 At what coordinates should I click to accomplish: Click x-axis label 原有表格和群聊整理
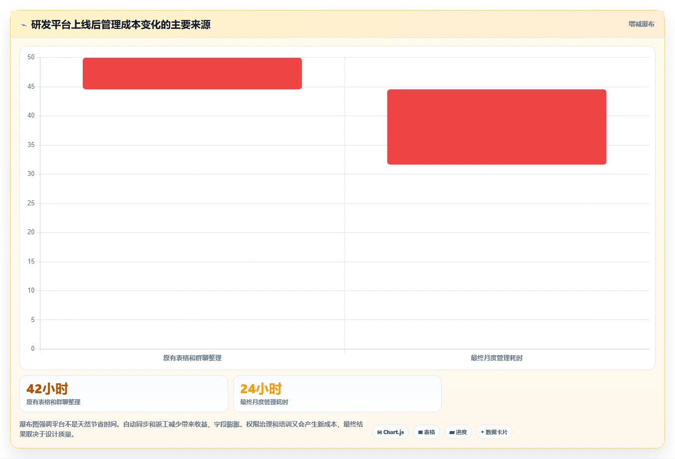click(192, 358)
